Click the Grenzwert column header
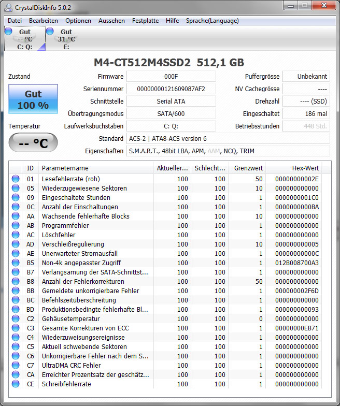Screen dimensions: 340x406 pos(247,168)
